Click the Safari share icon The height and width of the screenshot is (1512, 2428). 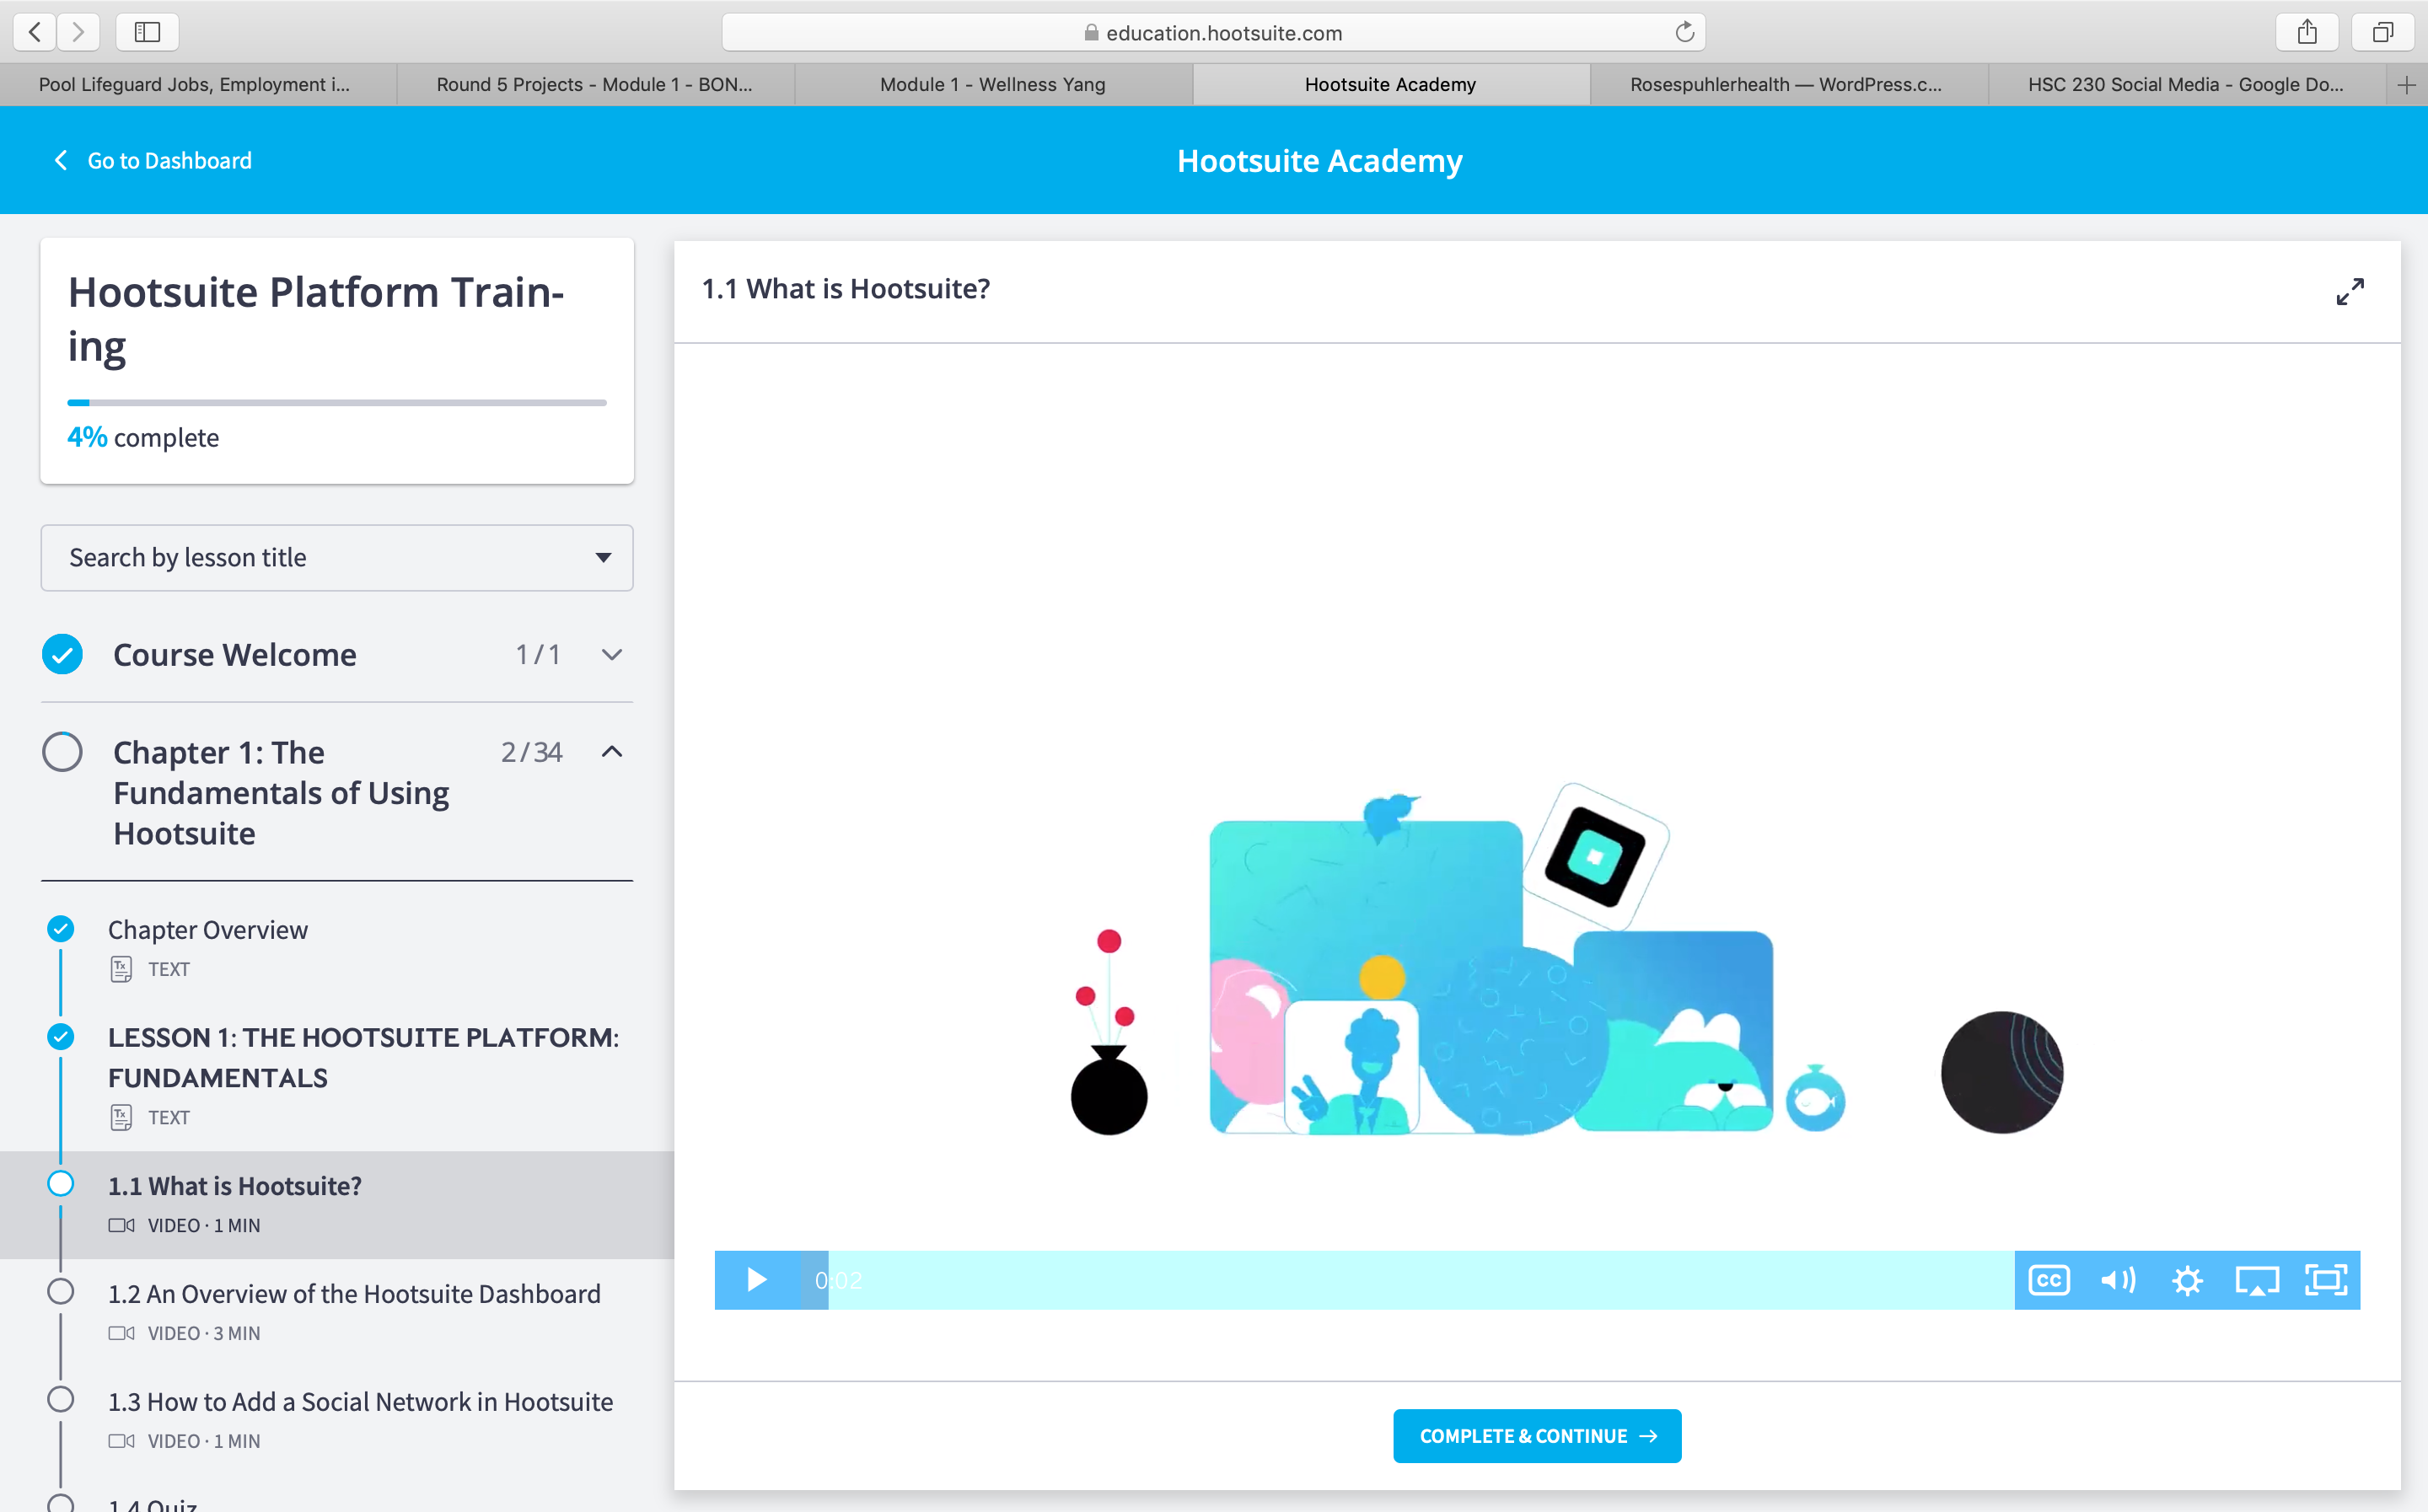[2307, 32]
